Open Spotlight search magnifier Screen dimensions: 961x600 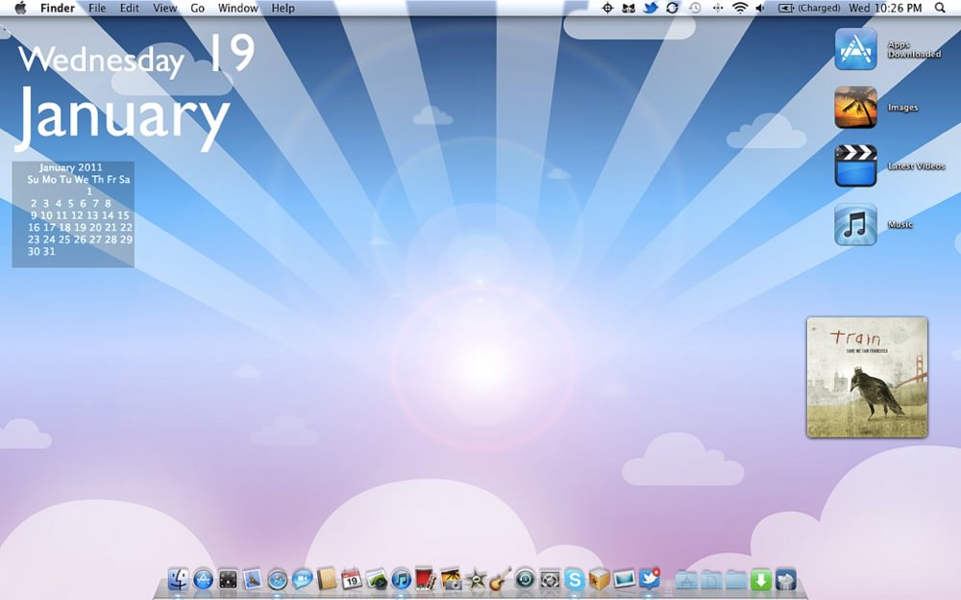(x=940, y=8)
